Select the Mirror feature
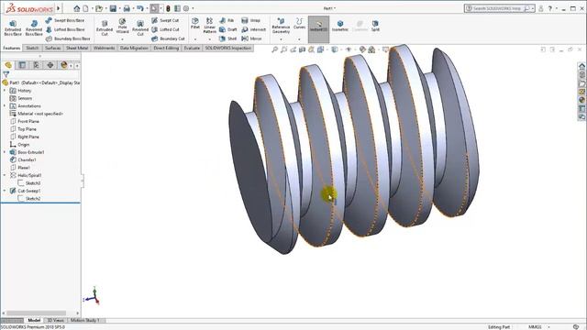Viewport: 587px width, 330px height. pos(251,38)
